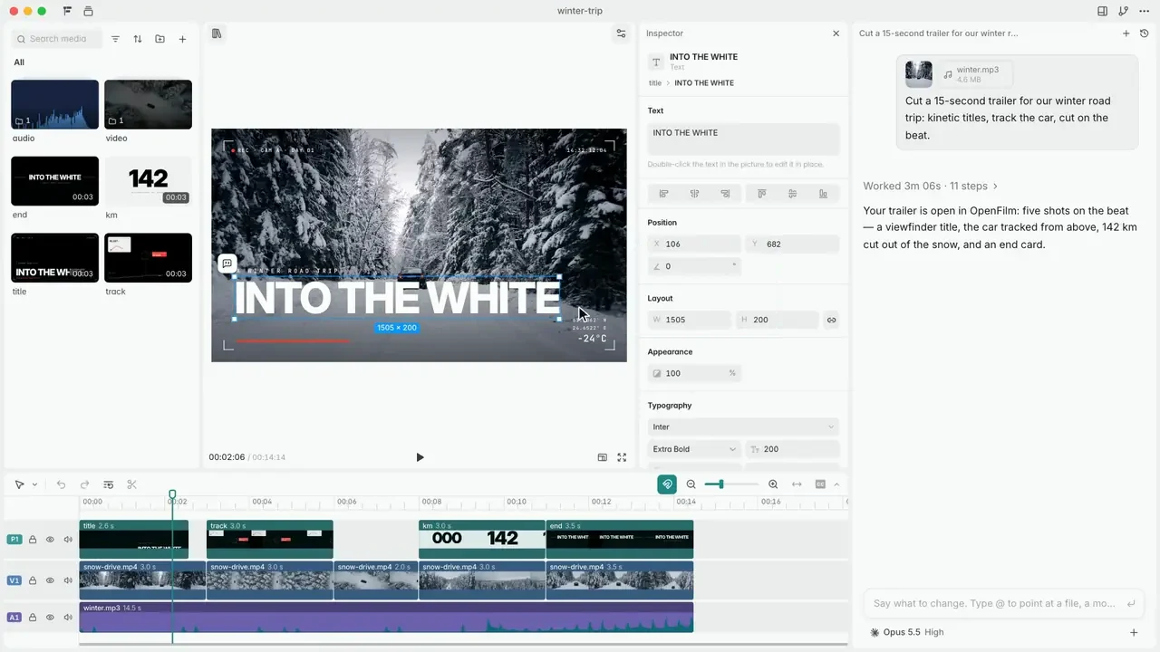Click the comment bubble icon on the preview
The width and height of the screenshot is (1160, 652).
[x=227, y=264]
